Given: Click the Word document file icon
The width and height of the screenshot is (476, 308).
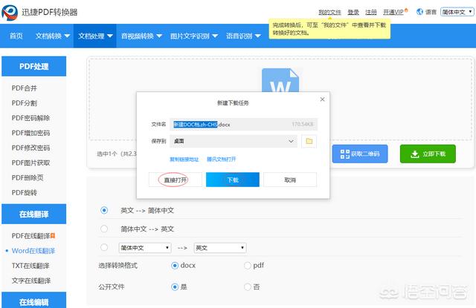Looking at the screenshot, I should point(280,80).
